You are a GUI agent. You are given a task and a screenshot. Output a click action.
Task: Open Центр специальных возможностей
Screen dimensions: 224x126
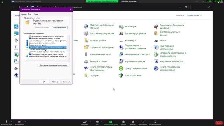(167, 69)
